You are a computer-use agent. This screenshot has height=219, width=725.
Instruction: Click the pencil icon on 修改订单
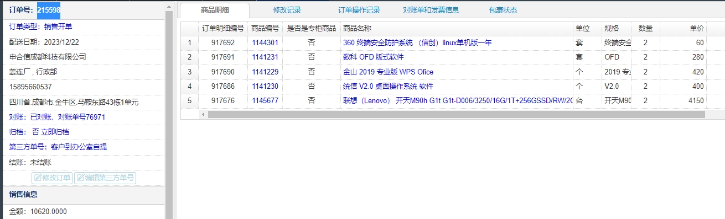pyautogui.click(x=38, y=178)
